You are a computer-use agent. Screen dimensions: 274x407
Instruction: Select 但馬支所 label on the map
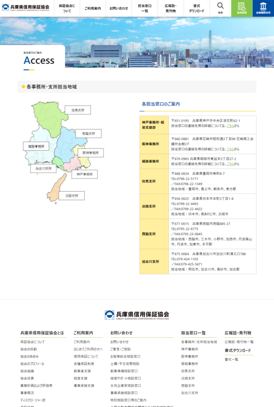point(78,110)
